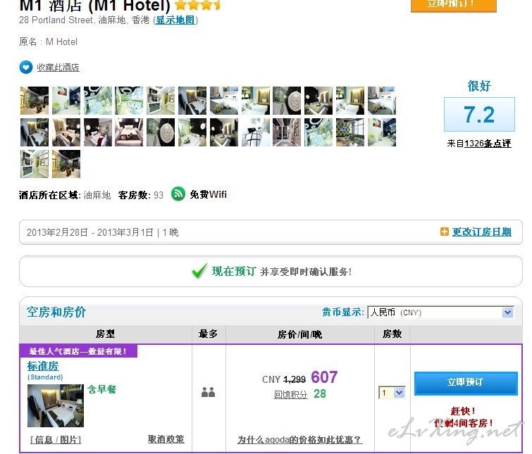
Task: Open the 货币显示 currency dropdown
Action: coord(440,313)
